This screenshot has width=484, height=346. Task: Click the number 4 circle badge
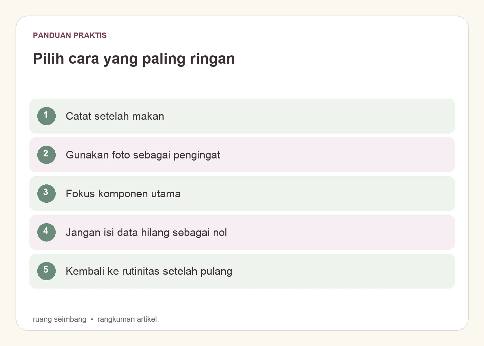click(46, 232)
